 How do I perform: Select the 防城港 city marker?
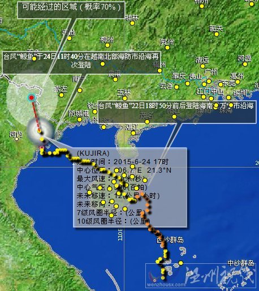click(x=80, y=119)
